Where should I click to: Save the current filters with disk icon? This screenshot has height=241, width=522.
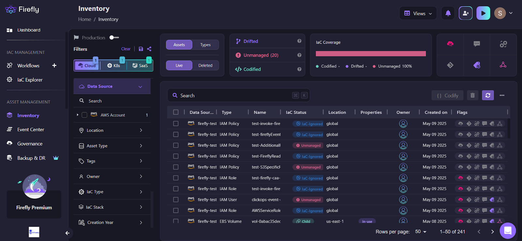pyautogui.click(x=141, y=49)
